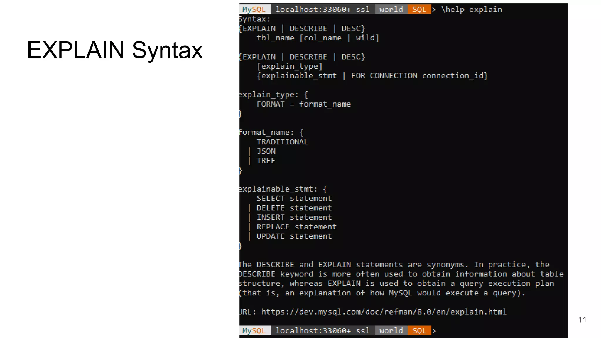Click the explainable_stmt: { line
The height and width of the screenshot is (338, 601).
click(x=283, y=189)
